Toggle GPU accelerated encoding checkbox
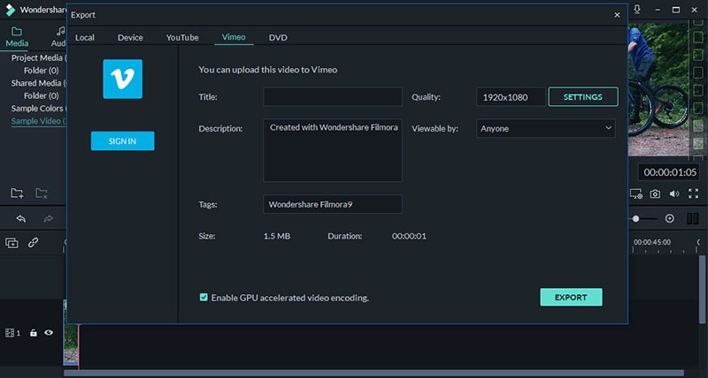 tap(204, 298)
